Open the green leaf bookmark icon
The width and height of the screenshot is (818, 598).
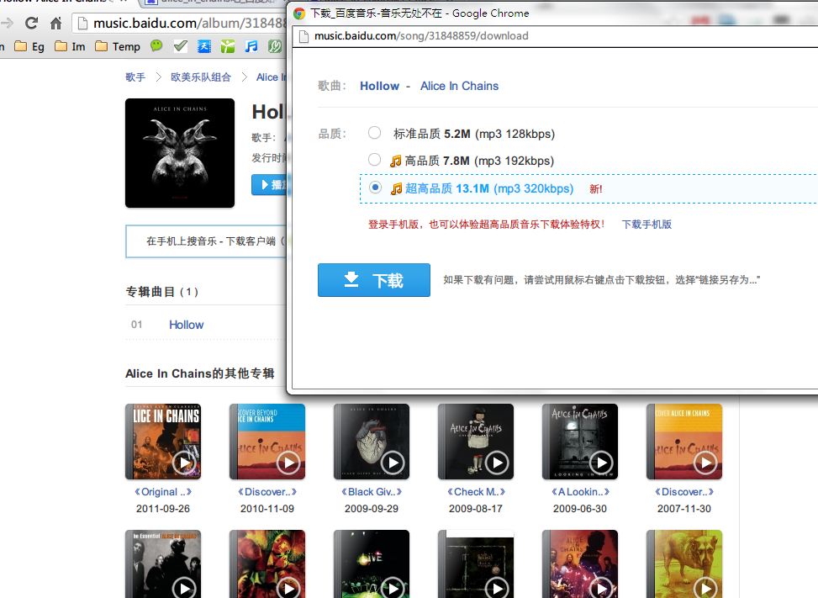point(274,46)
